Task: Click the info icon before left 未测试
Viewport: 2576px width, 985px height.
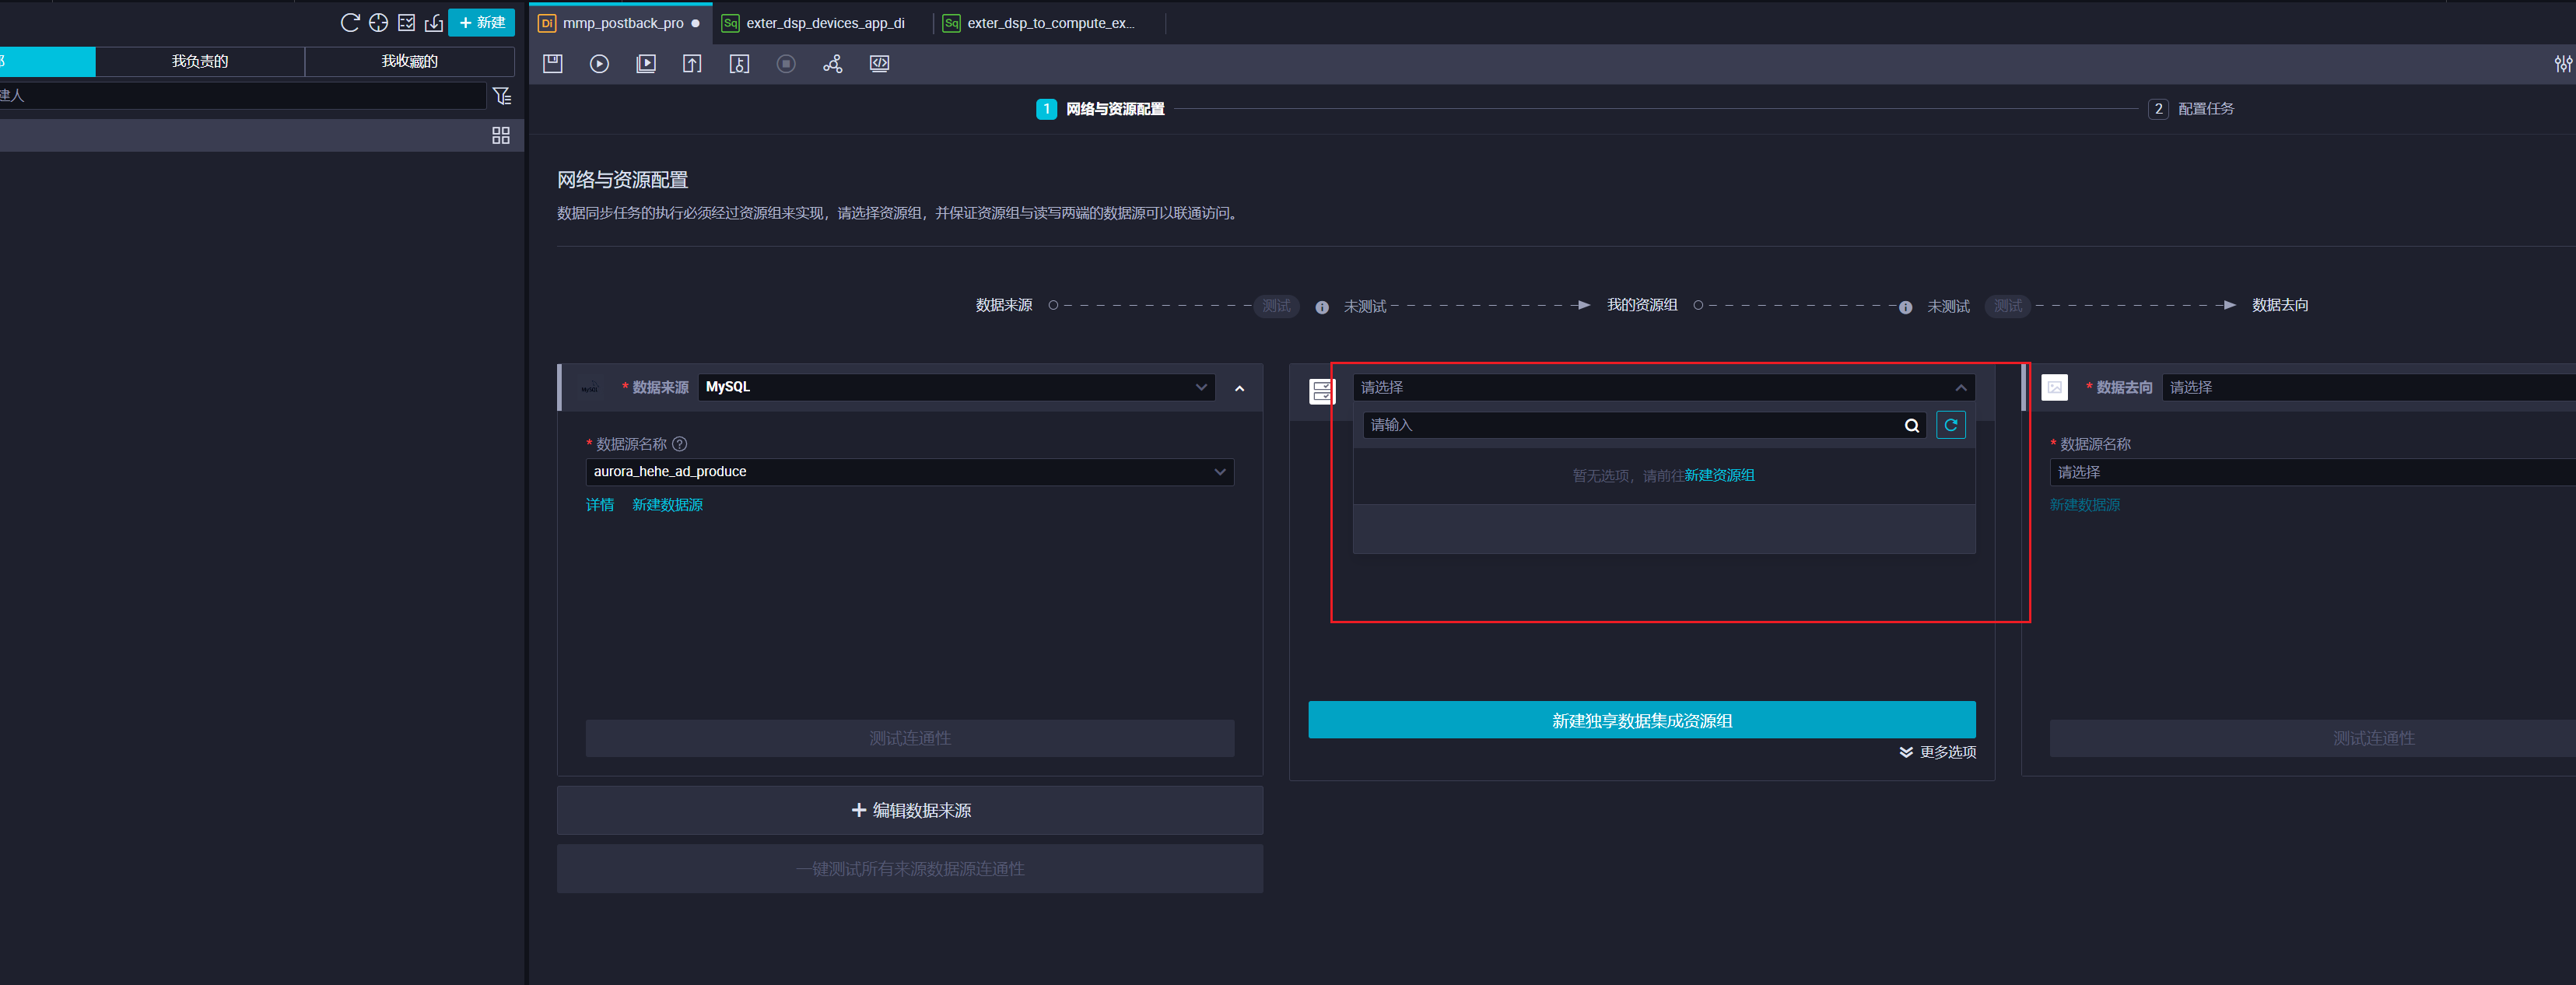Action: tap(1322, 307)
